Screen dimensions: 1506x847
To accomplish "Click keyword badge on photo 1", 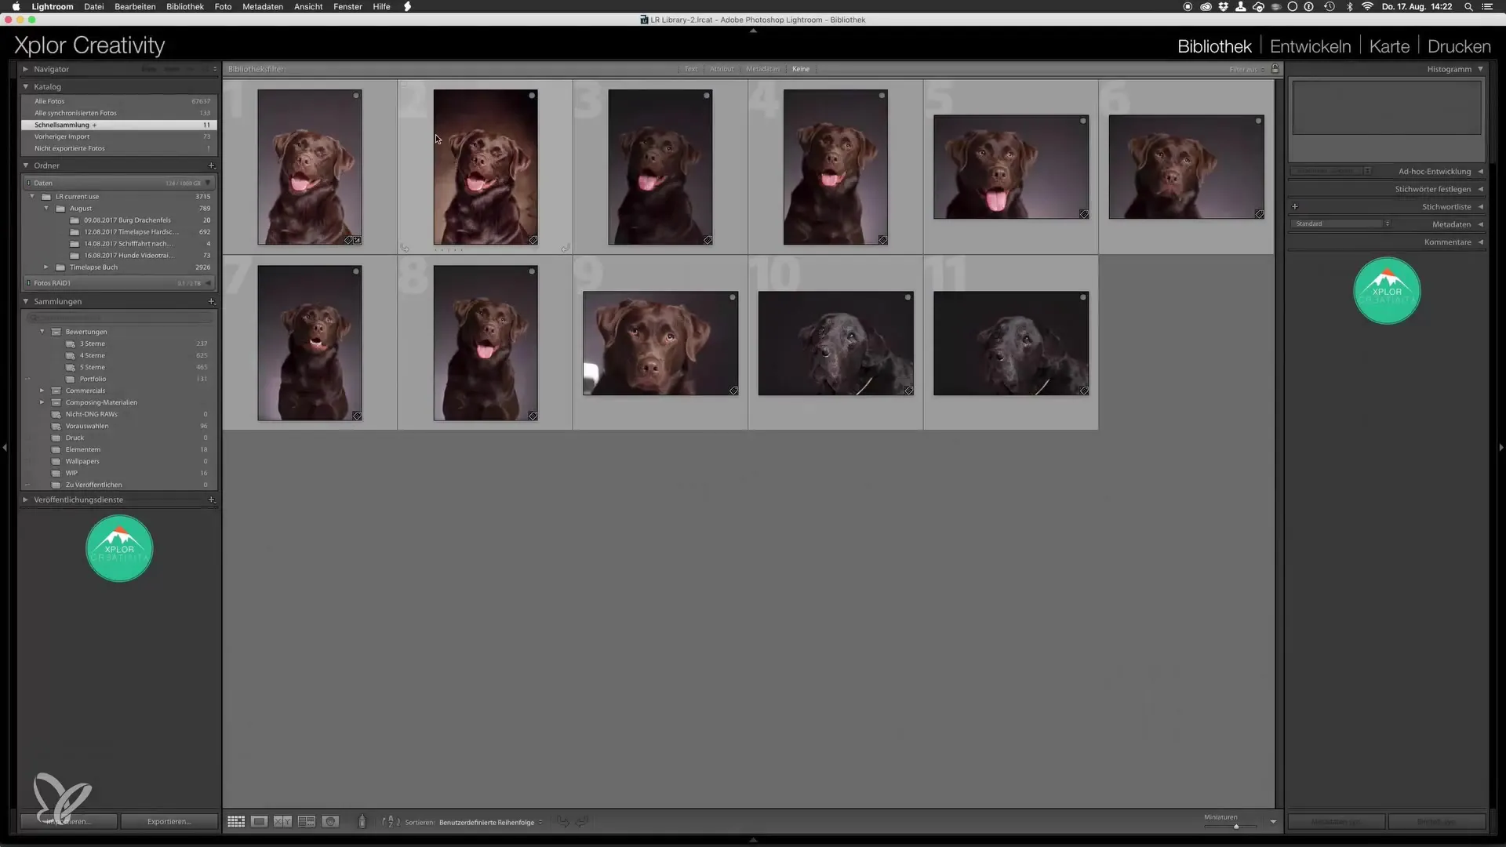I will pyautogui.click(x=348, y=240).
